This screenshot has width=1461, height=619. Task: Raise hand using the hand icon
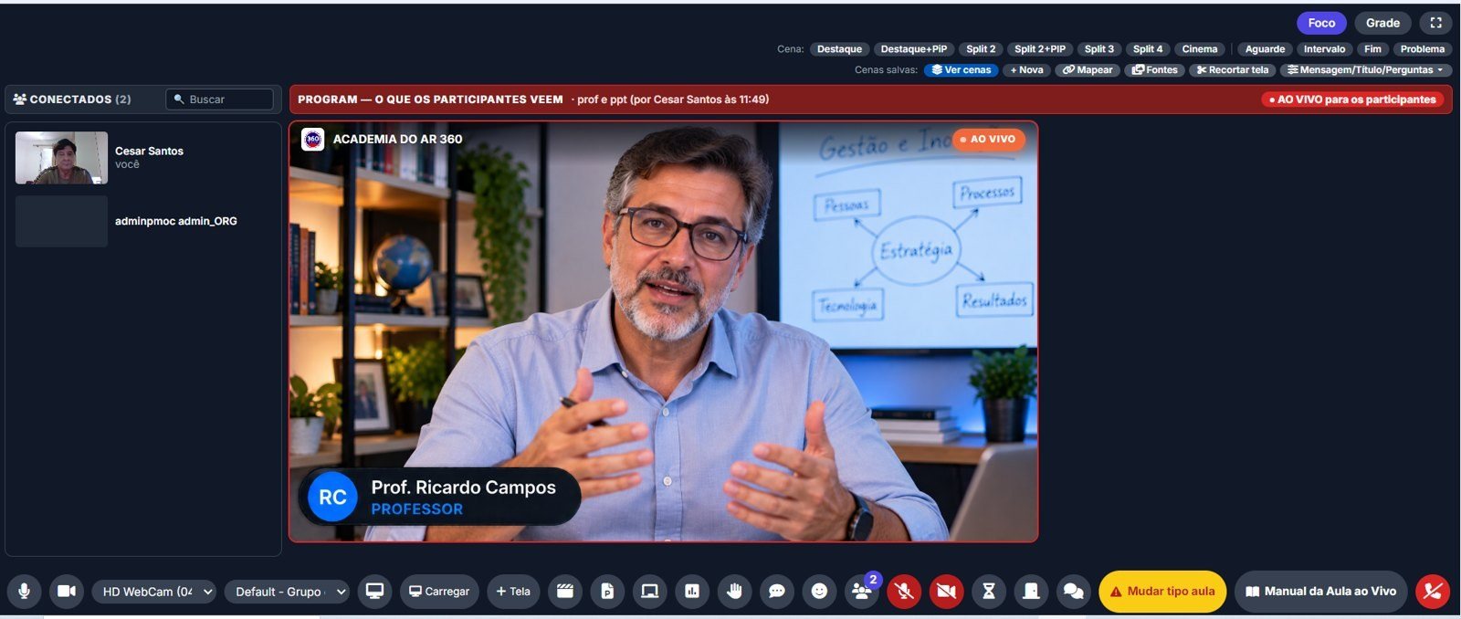pyautogui.click(x=734, y=592)
